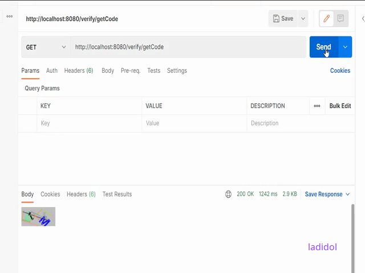Click the captcha image thumbnail in response
The width and height of the screenshot is (365, 273).
coord(38,217)
